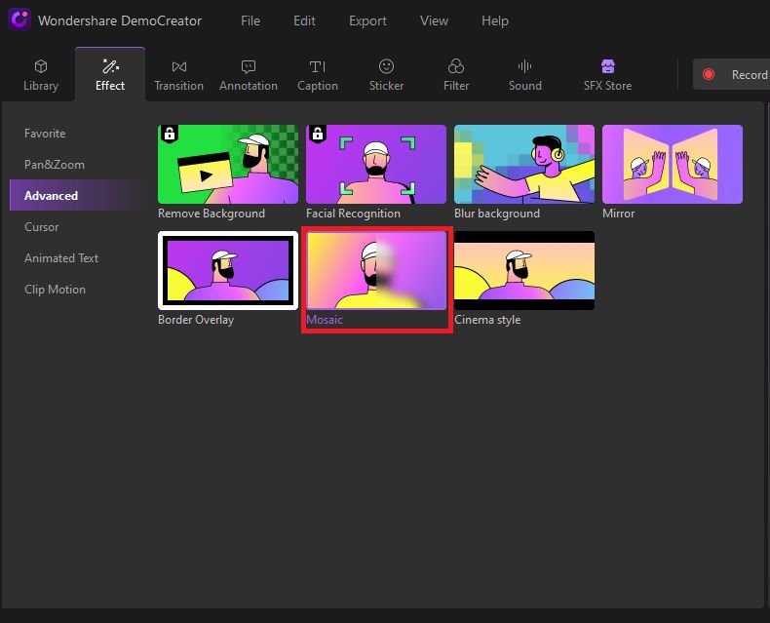Click the 'Border Overlay' label text
This screenshot has width=770, height=623.
click(196, 320)
